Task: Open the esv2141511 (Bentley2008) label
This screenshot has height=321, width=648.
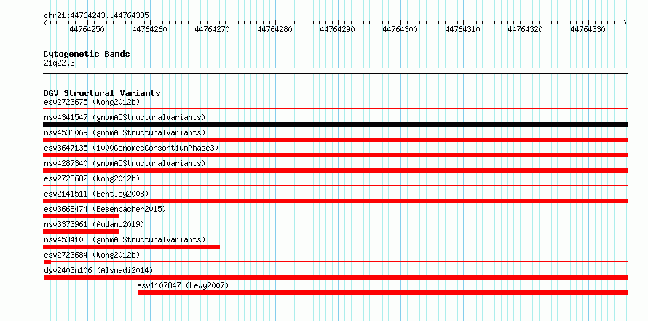Action: coord(96,194)
